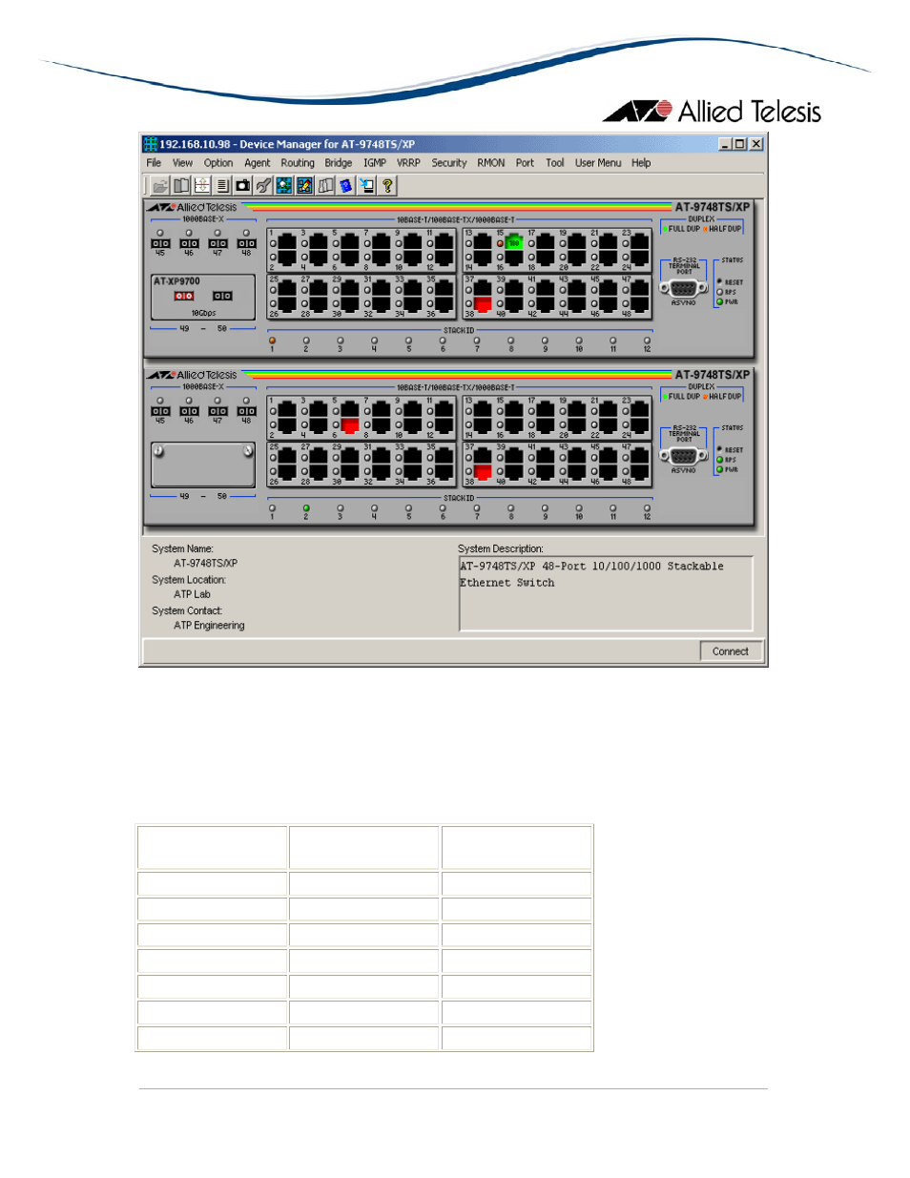Image resolution: width=910 pixels, height=1178 pixels.
Task: Click the folded map toolbar icon
Action: pyautogui.click(x=326, y=186)
